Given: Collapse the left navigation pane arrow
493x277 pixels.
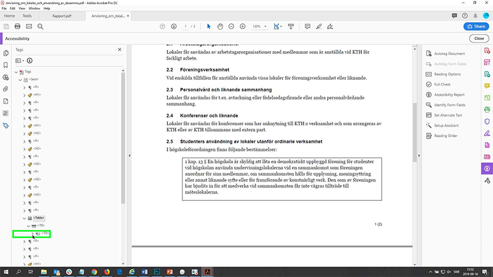Looking at the screenshot, I should point(129,156).
